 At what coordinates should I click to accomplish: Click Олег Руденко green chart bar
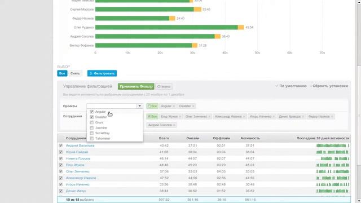pos(166,28)
